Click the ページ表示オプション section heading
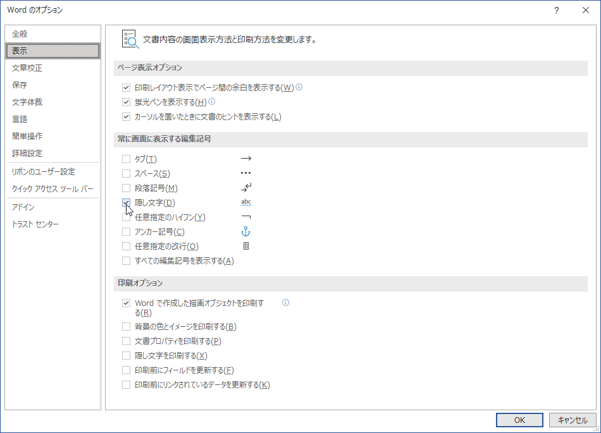Image resolution: width=601 pixels, height=433 pixels. [150, 68]
